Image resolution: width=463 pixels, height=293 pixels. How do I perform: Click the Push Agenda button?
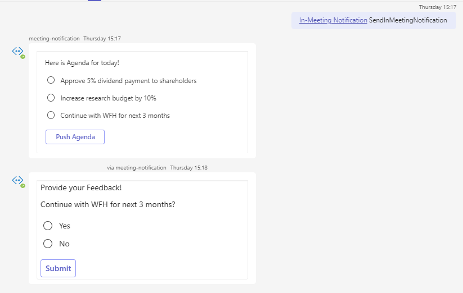75,137
